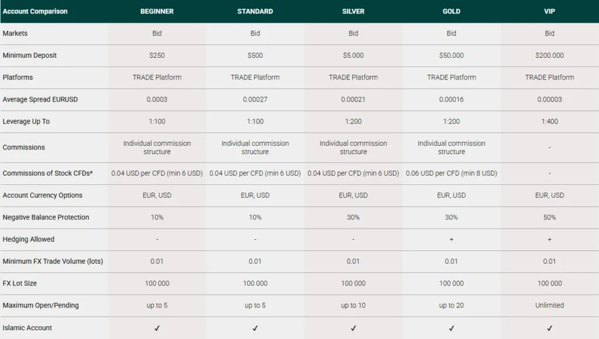This screenshot has height=339, width=599.
Task: Click the 0.06 USD per CFD commission cell
Action: pyautogui.click(x=452, y=173)
